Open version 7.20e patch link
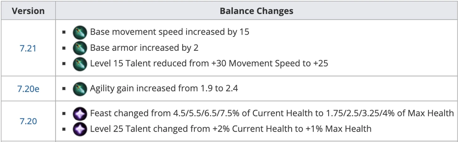Image resolution: width=458 pixels, height=142 pixels. pos(28,89)
